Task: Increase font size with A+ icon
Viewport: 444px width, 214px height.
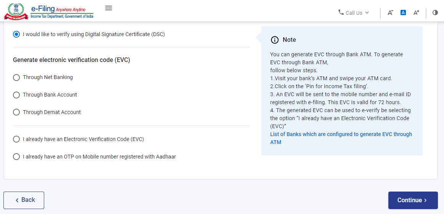Action: 416,13
